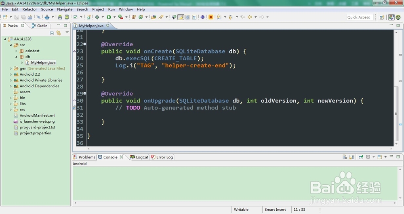Open dropdown next to New Java Class

tap(146, 17)
